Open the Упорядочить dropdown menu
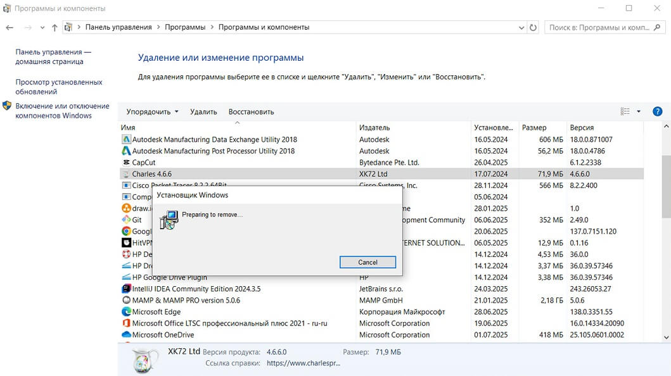The image size is (671, 376). 152,112
